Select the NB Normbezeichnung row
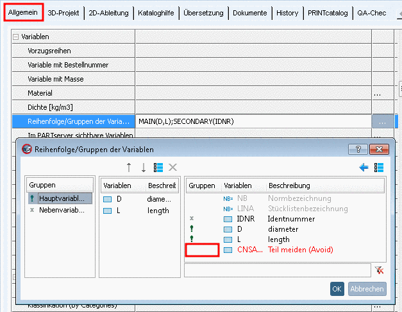This screenshot has height=312, width=402. pyautogui.click(x=285, y=198)
